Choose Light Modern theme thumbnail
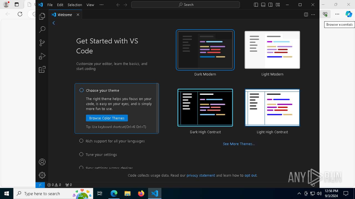 (x=272, y=50)
